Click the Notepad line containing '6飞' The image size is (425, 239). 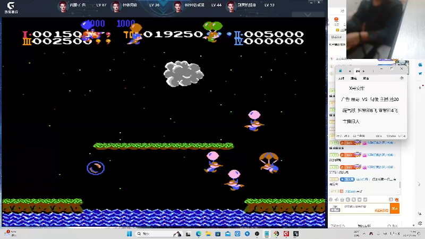point(370,110)
